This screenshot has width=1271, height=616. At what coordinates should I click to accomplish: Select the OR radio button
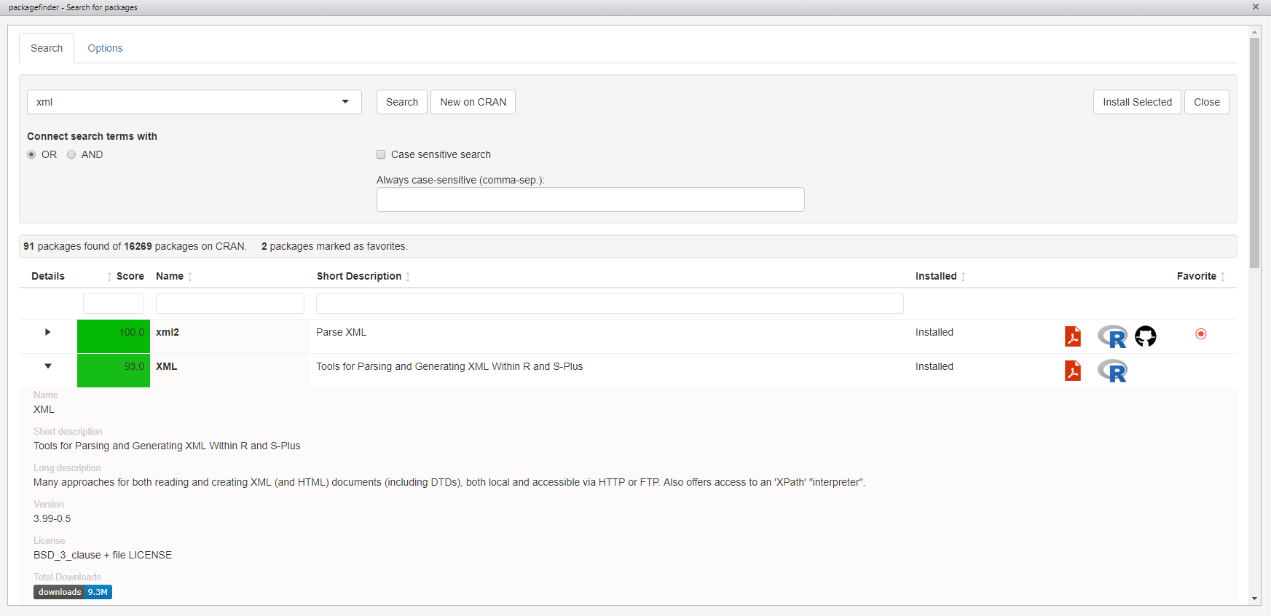31,154
